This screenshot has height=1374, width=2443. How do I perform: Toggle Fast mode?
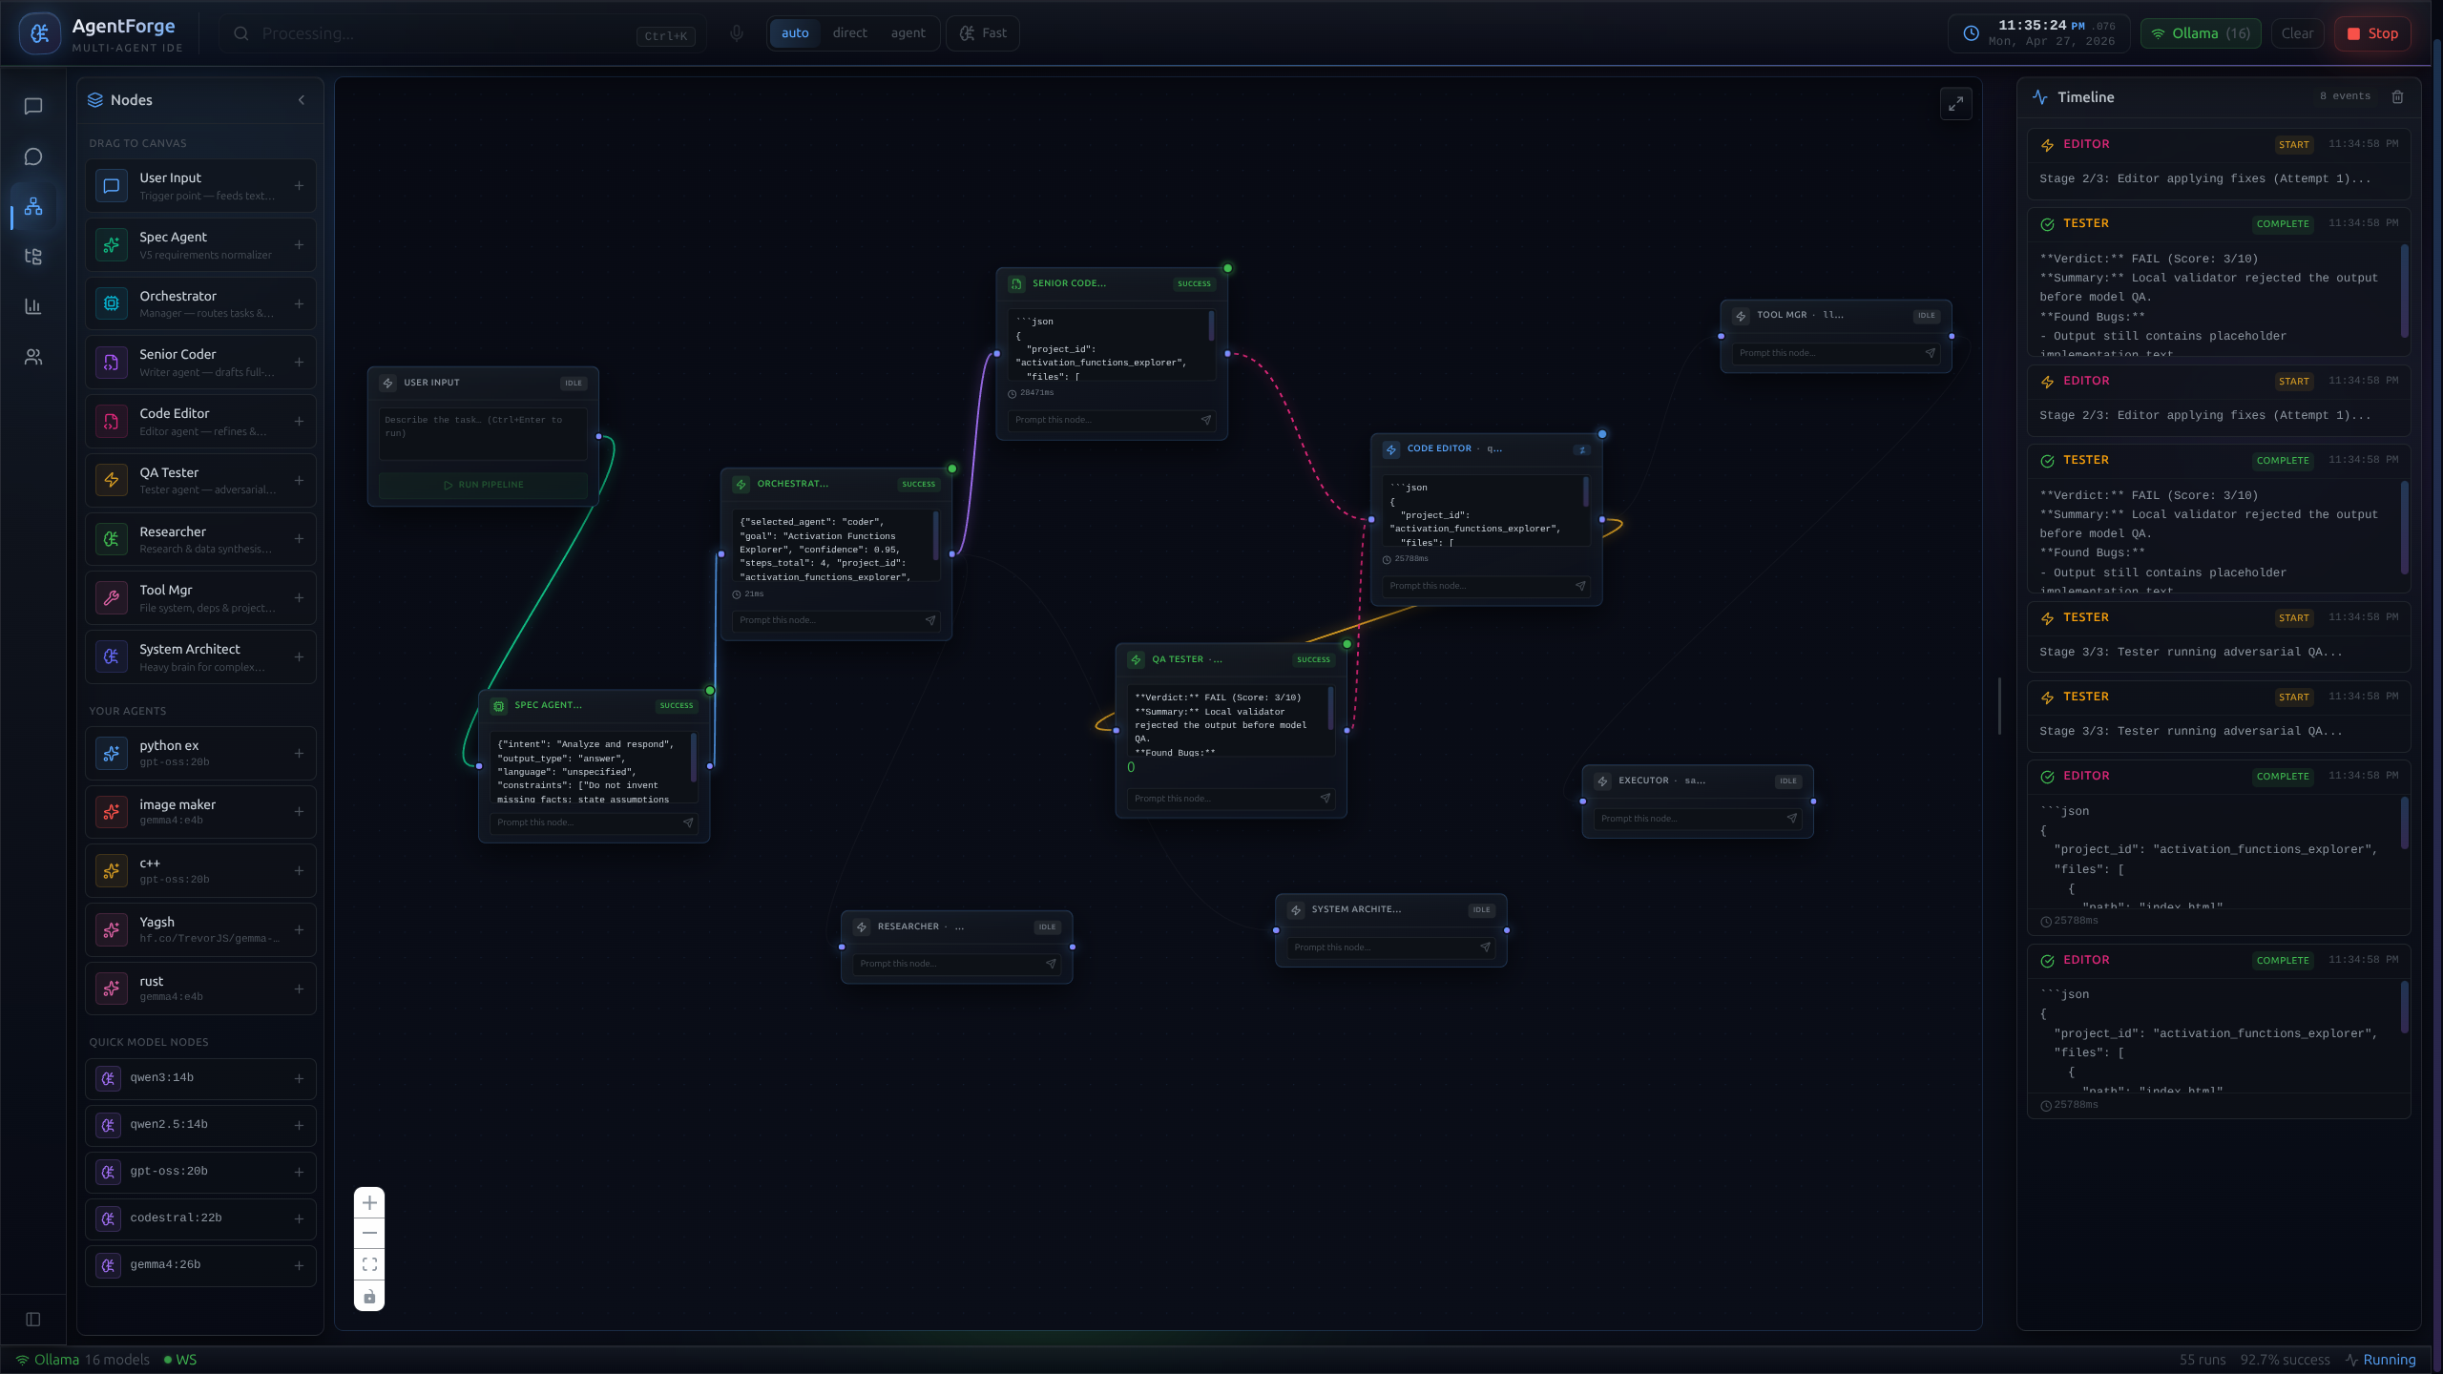[983, 33]
